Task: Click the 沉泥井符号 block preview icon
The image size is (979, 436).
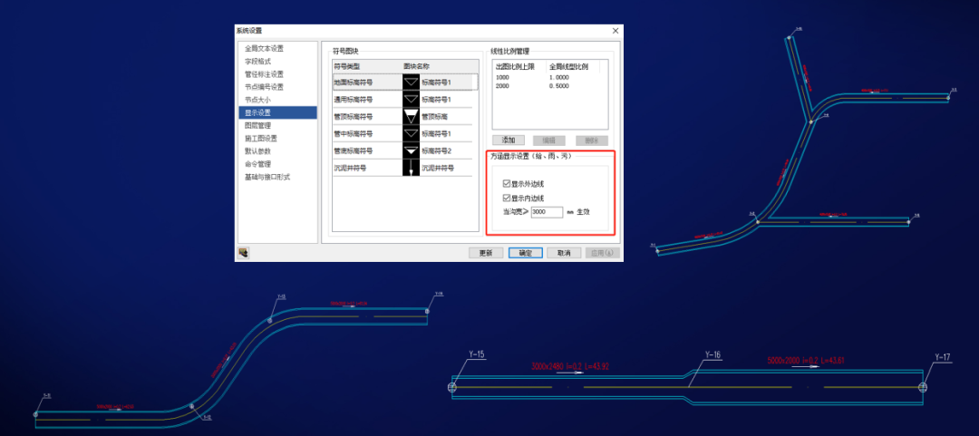Action: (x=412, y=168)
